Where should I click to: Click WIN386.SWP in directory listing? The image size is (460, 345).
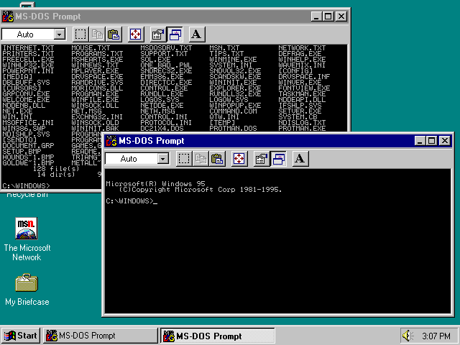24,129
